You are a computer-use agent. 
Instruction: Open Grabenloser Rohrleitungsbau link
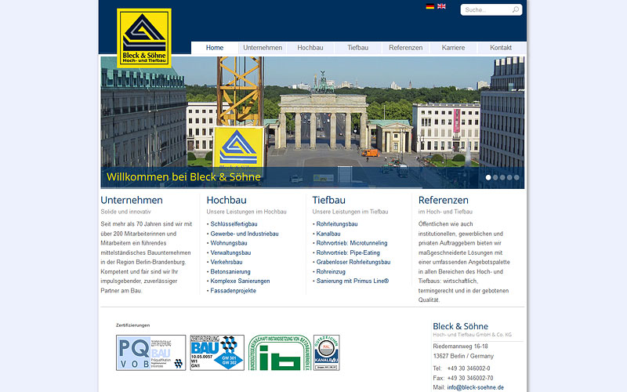(x=353, y=262)
